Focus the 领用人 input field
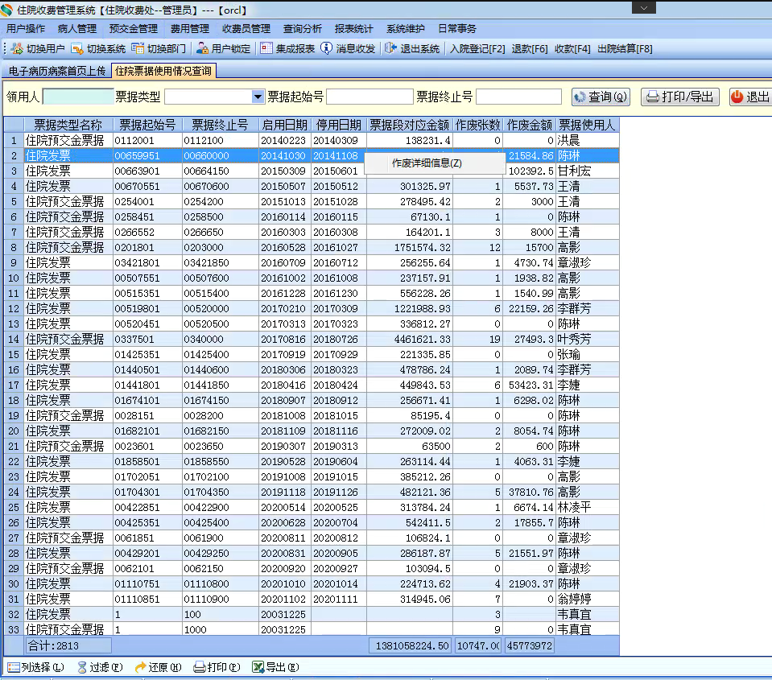The image size is (772, 680). pyautogui.click(x=78, y=97)
